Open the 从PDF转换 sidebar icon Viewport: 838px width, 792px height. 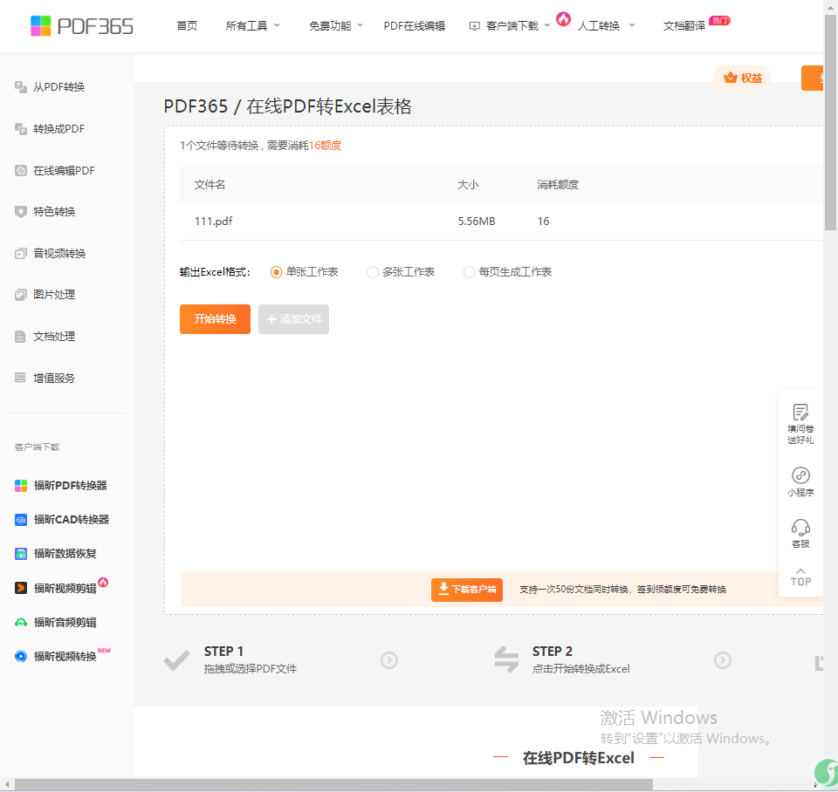tap(21, 87)
